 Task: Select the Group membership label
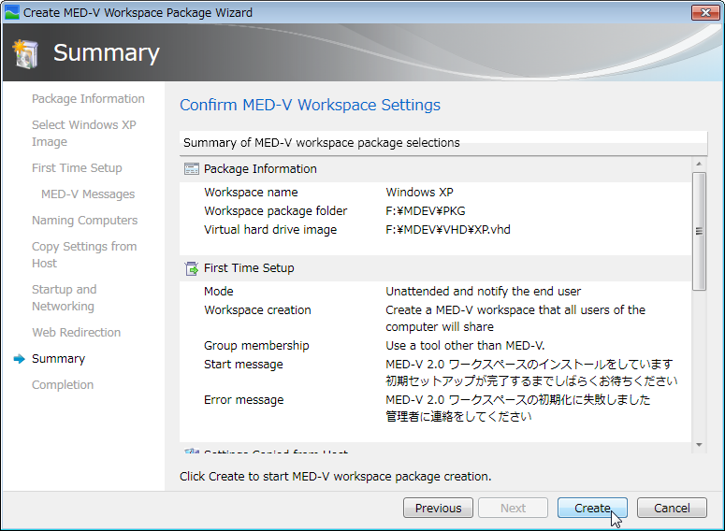256,346
